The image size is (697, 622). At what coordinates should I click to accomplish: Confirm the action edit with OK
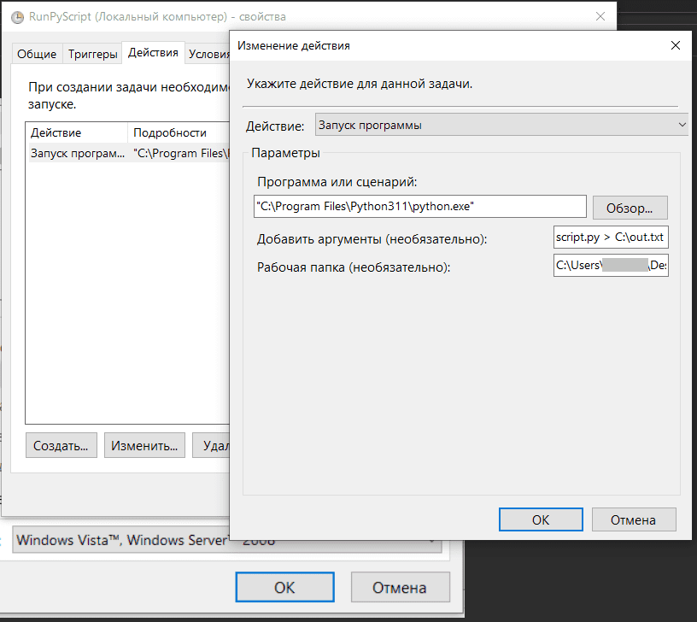pos(541,519)
